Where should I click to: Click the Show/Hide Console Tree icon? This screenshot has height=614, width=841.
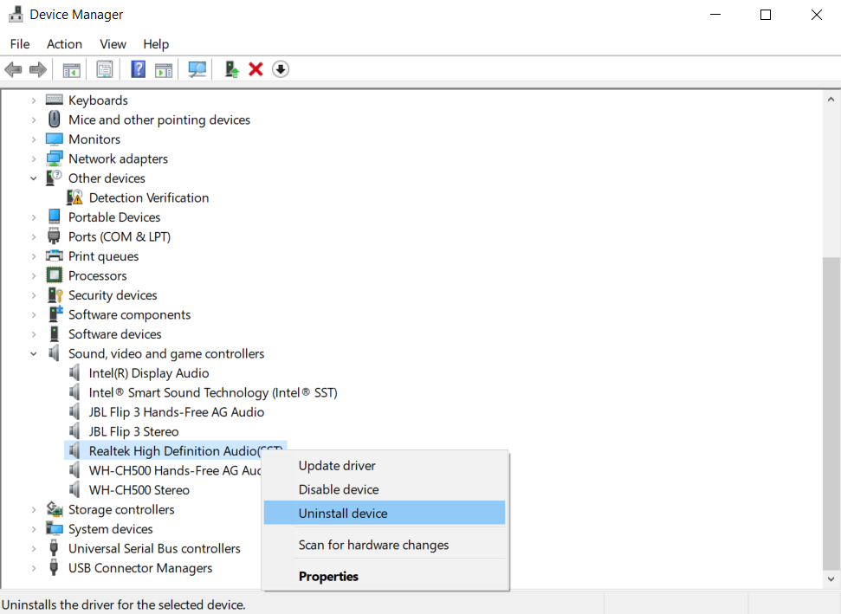(71, 69)
